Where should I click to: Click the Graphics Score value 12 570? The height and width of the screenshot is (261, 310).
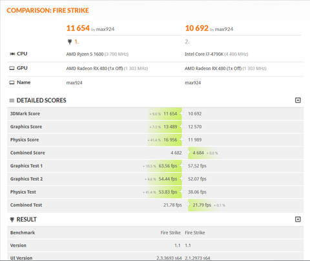pyautogui.click(x=195, y=127)
